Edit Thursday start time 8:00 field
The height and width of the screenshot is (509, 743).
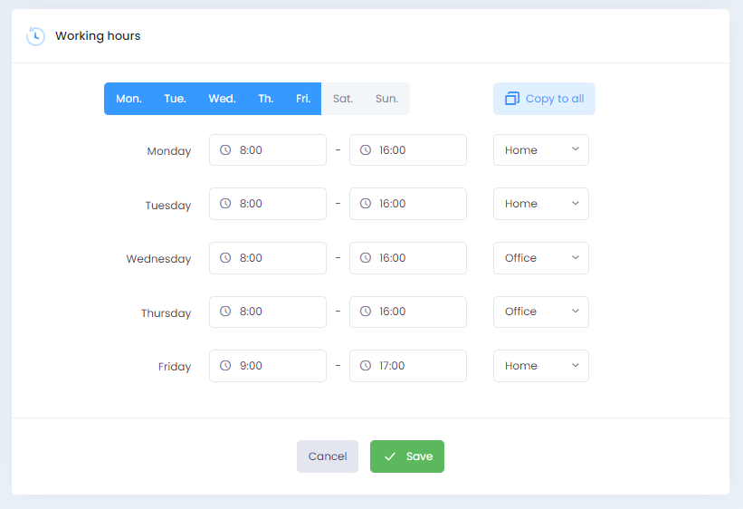click(x=268, y=312)
